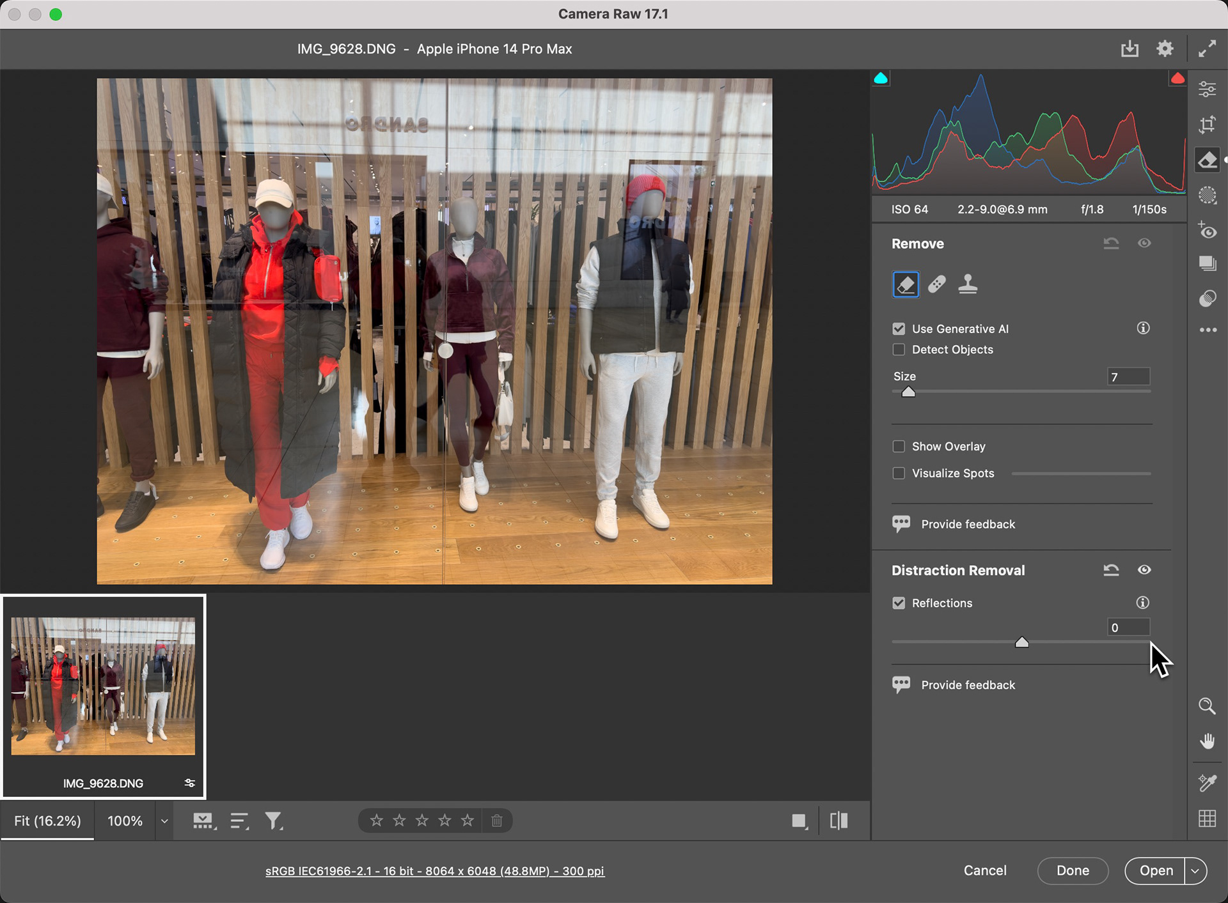Toggle grid overlay icon
Viewport: 1228px width, 903px height.
(x=1207, y=818)
